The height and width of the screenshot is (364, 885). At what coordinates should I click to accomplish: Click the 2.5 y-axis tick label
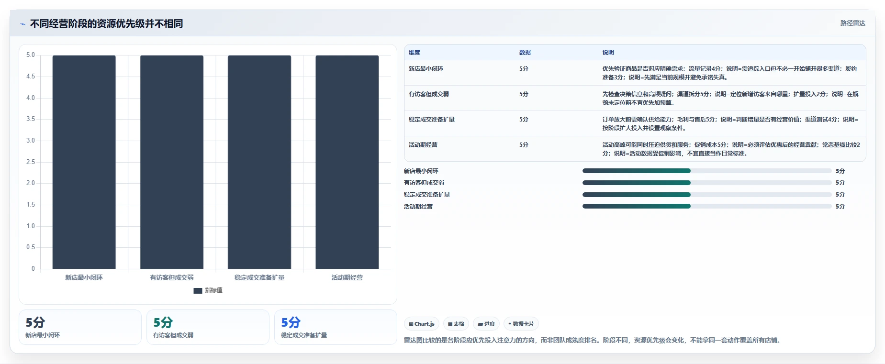point(31,162)
